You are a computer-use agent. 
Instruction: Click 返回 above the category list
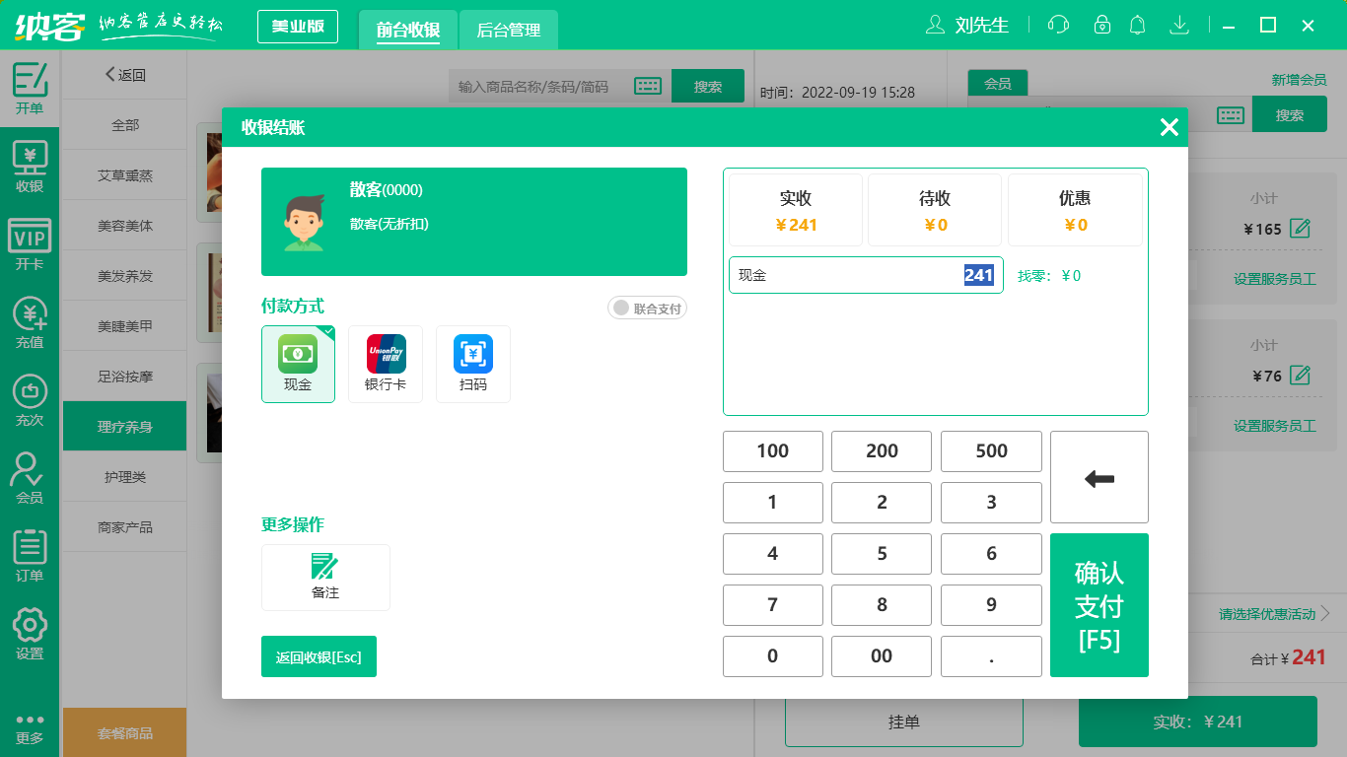(x=123, y=74)
